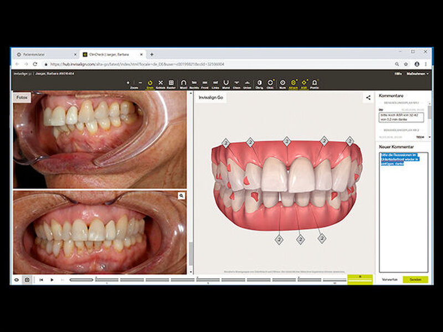Image resolution: width=443 pixels, height=332 pixels.
Task: Open the browser zoom search icon
Action: coord(397,64)
